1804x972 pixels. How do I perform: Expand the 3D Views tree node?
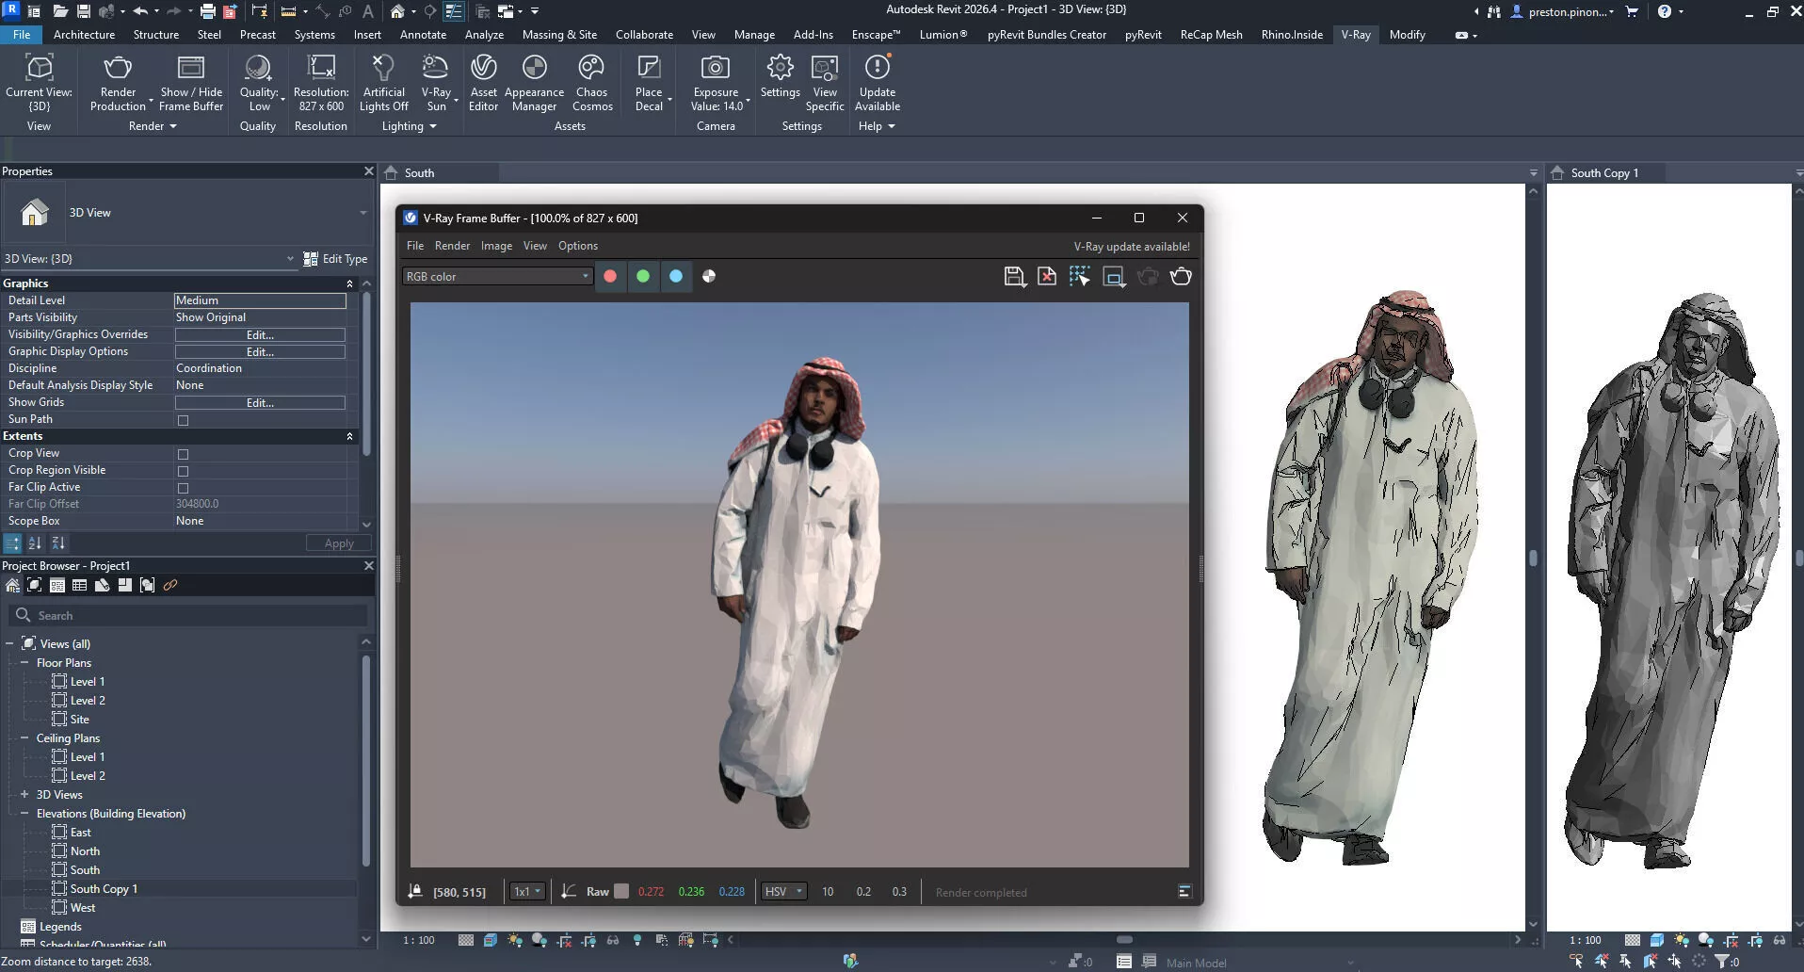[x=24, y=795]
